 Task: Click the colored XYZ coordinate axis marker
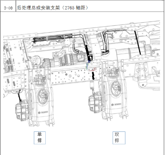tap(90, 67)
